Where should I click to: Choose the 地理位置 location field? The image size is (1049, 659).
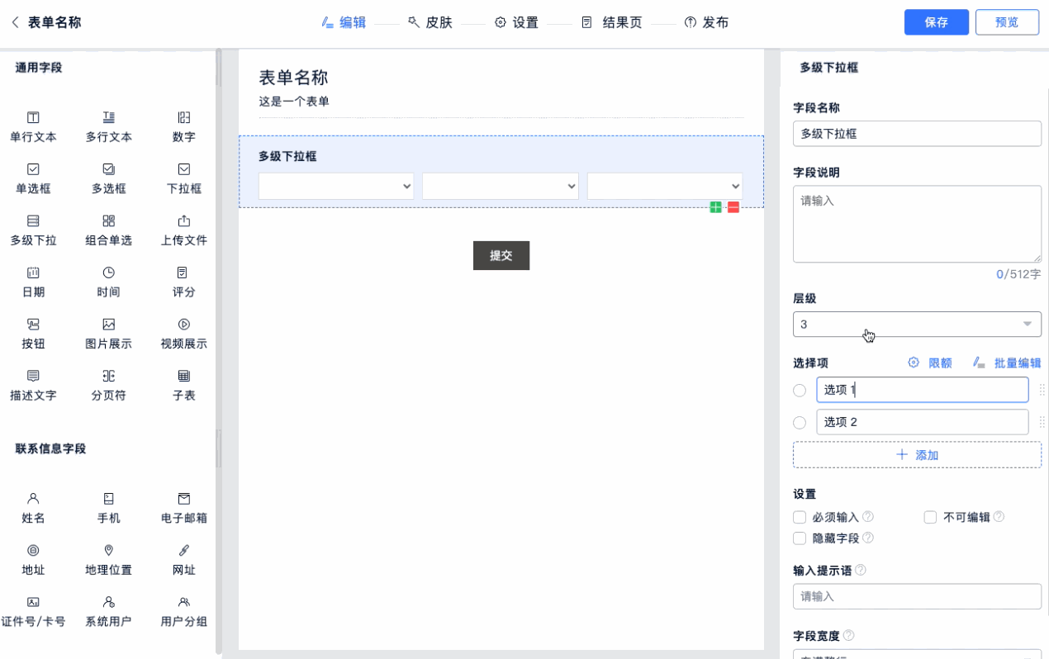(x=108, y=559)
